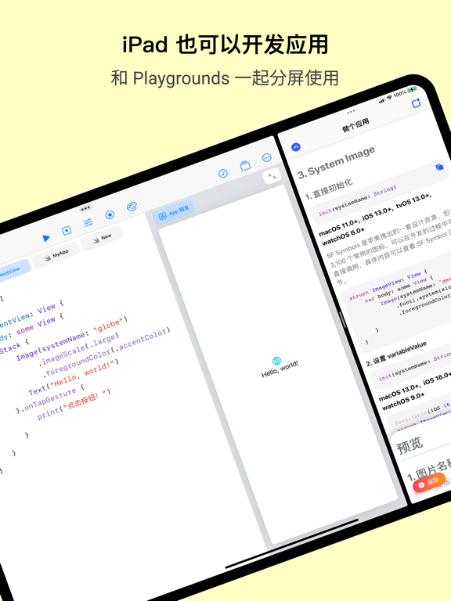The image size is (451, 601).
Task: Select the ContentView file tab
Action: 13,272
